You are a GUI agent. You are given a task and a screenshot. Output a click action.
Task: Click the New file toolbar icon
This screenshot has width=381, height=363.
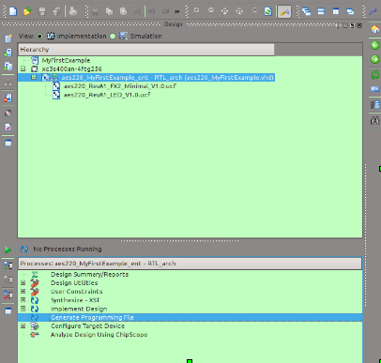13,11
